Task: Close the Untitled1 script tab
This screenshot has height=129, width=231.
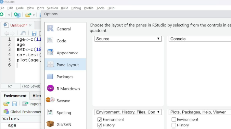Action: point(30,25)
